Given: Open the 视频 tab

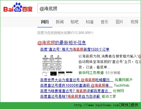Looking at the screenshot, I should (x=134, y=22).
